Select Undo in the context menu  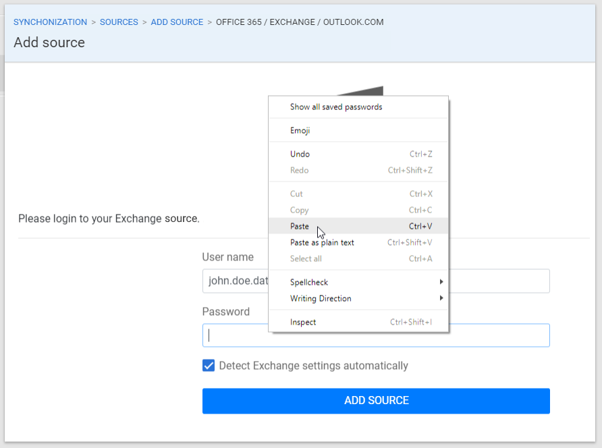point(358,154)
